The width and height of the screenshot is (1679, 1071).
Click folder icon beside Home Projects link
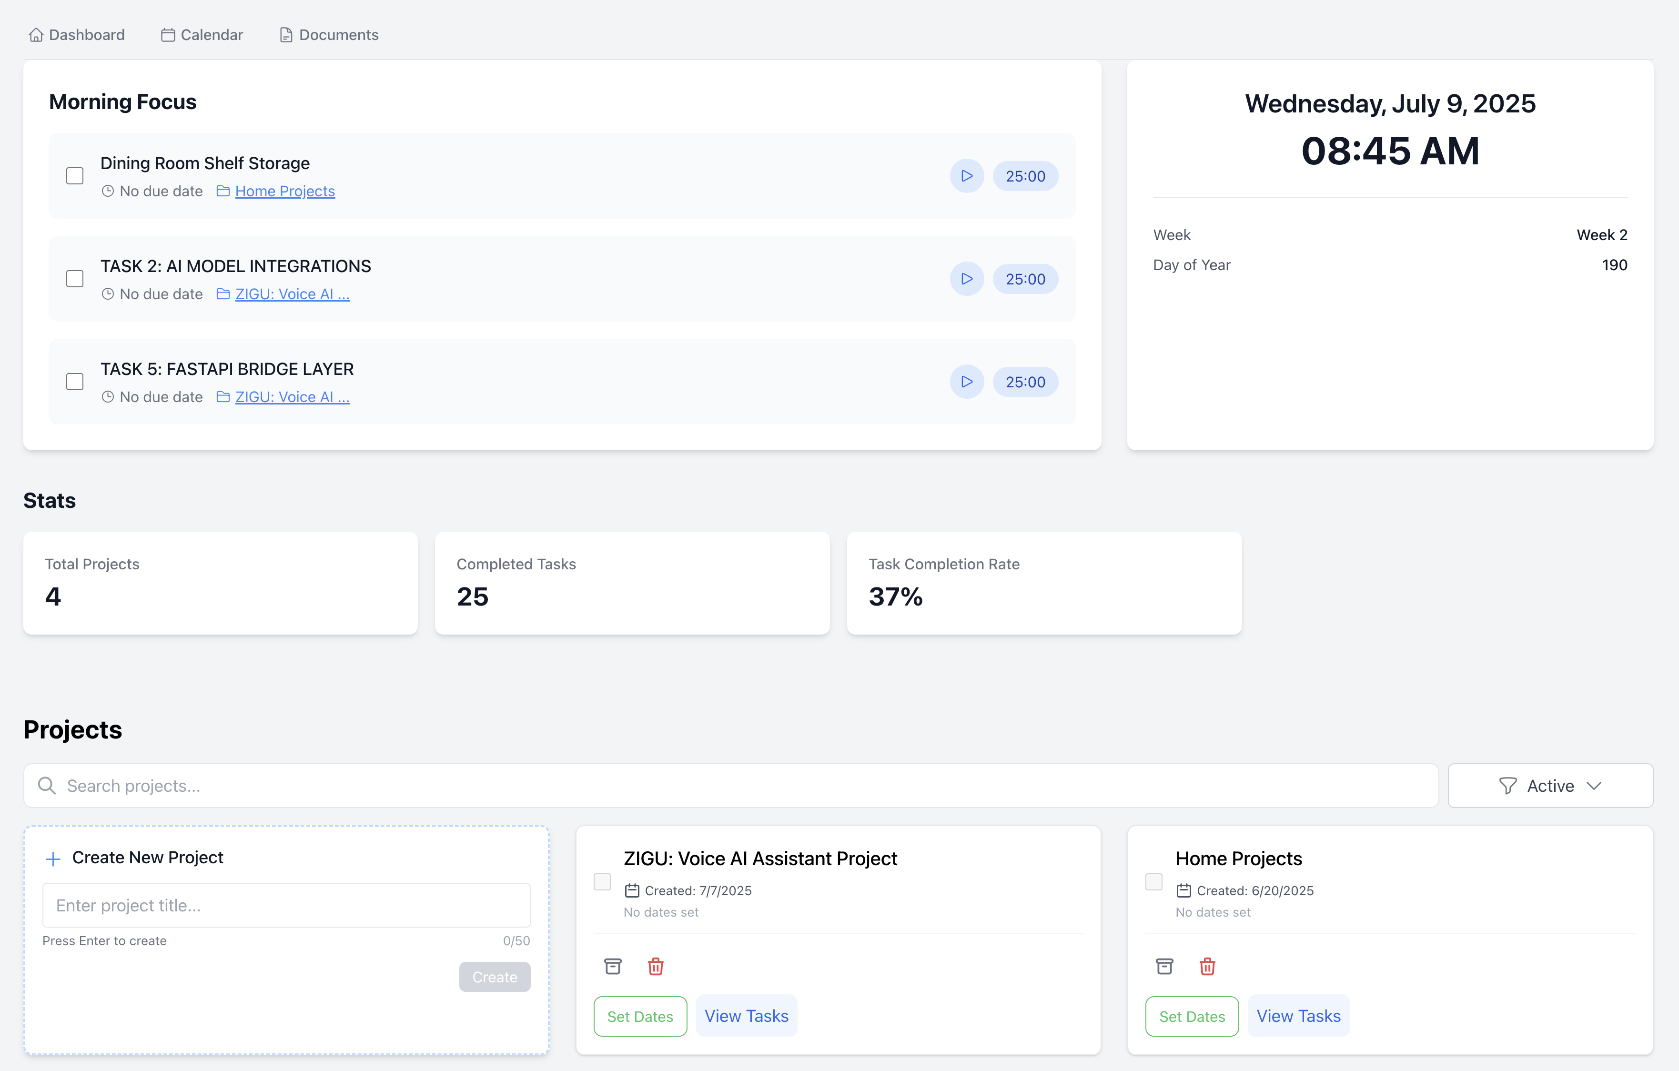click(x=223, y=191)
